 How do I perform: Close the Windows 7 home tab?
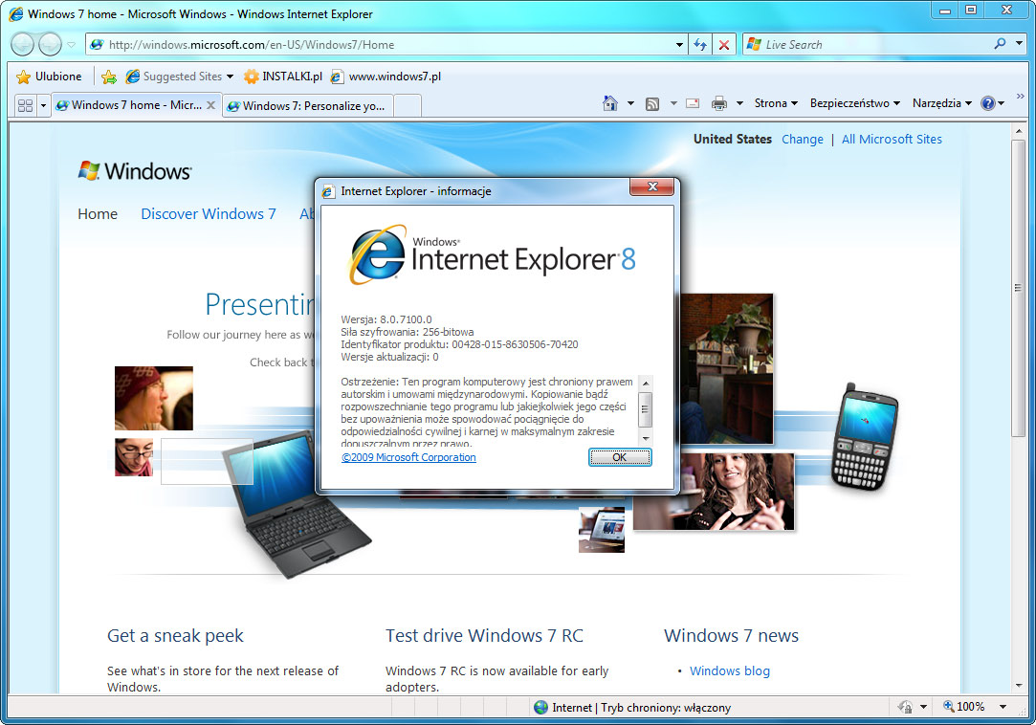tap(210, 105)
